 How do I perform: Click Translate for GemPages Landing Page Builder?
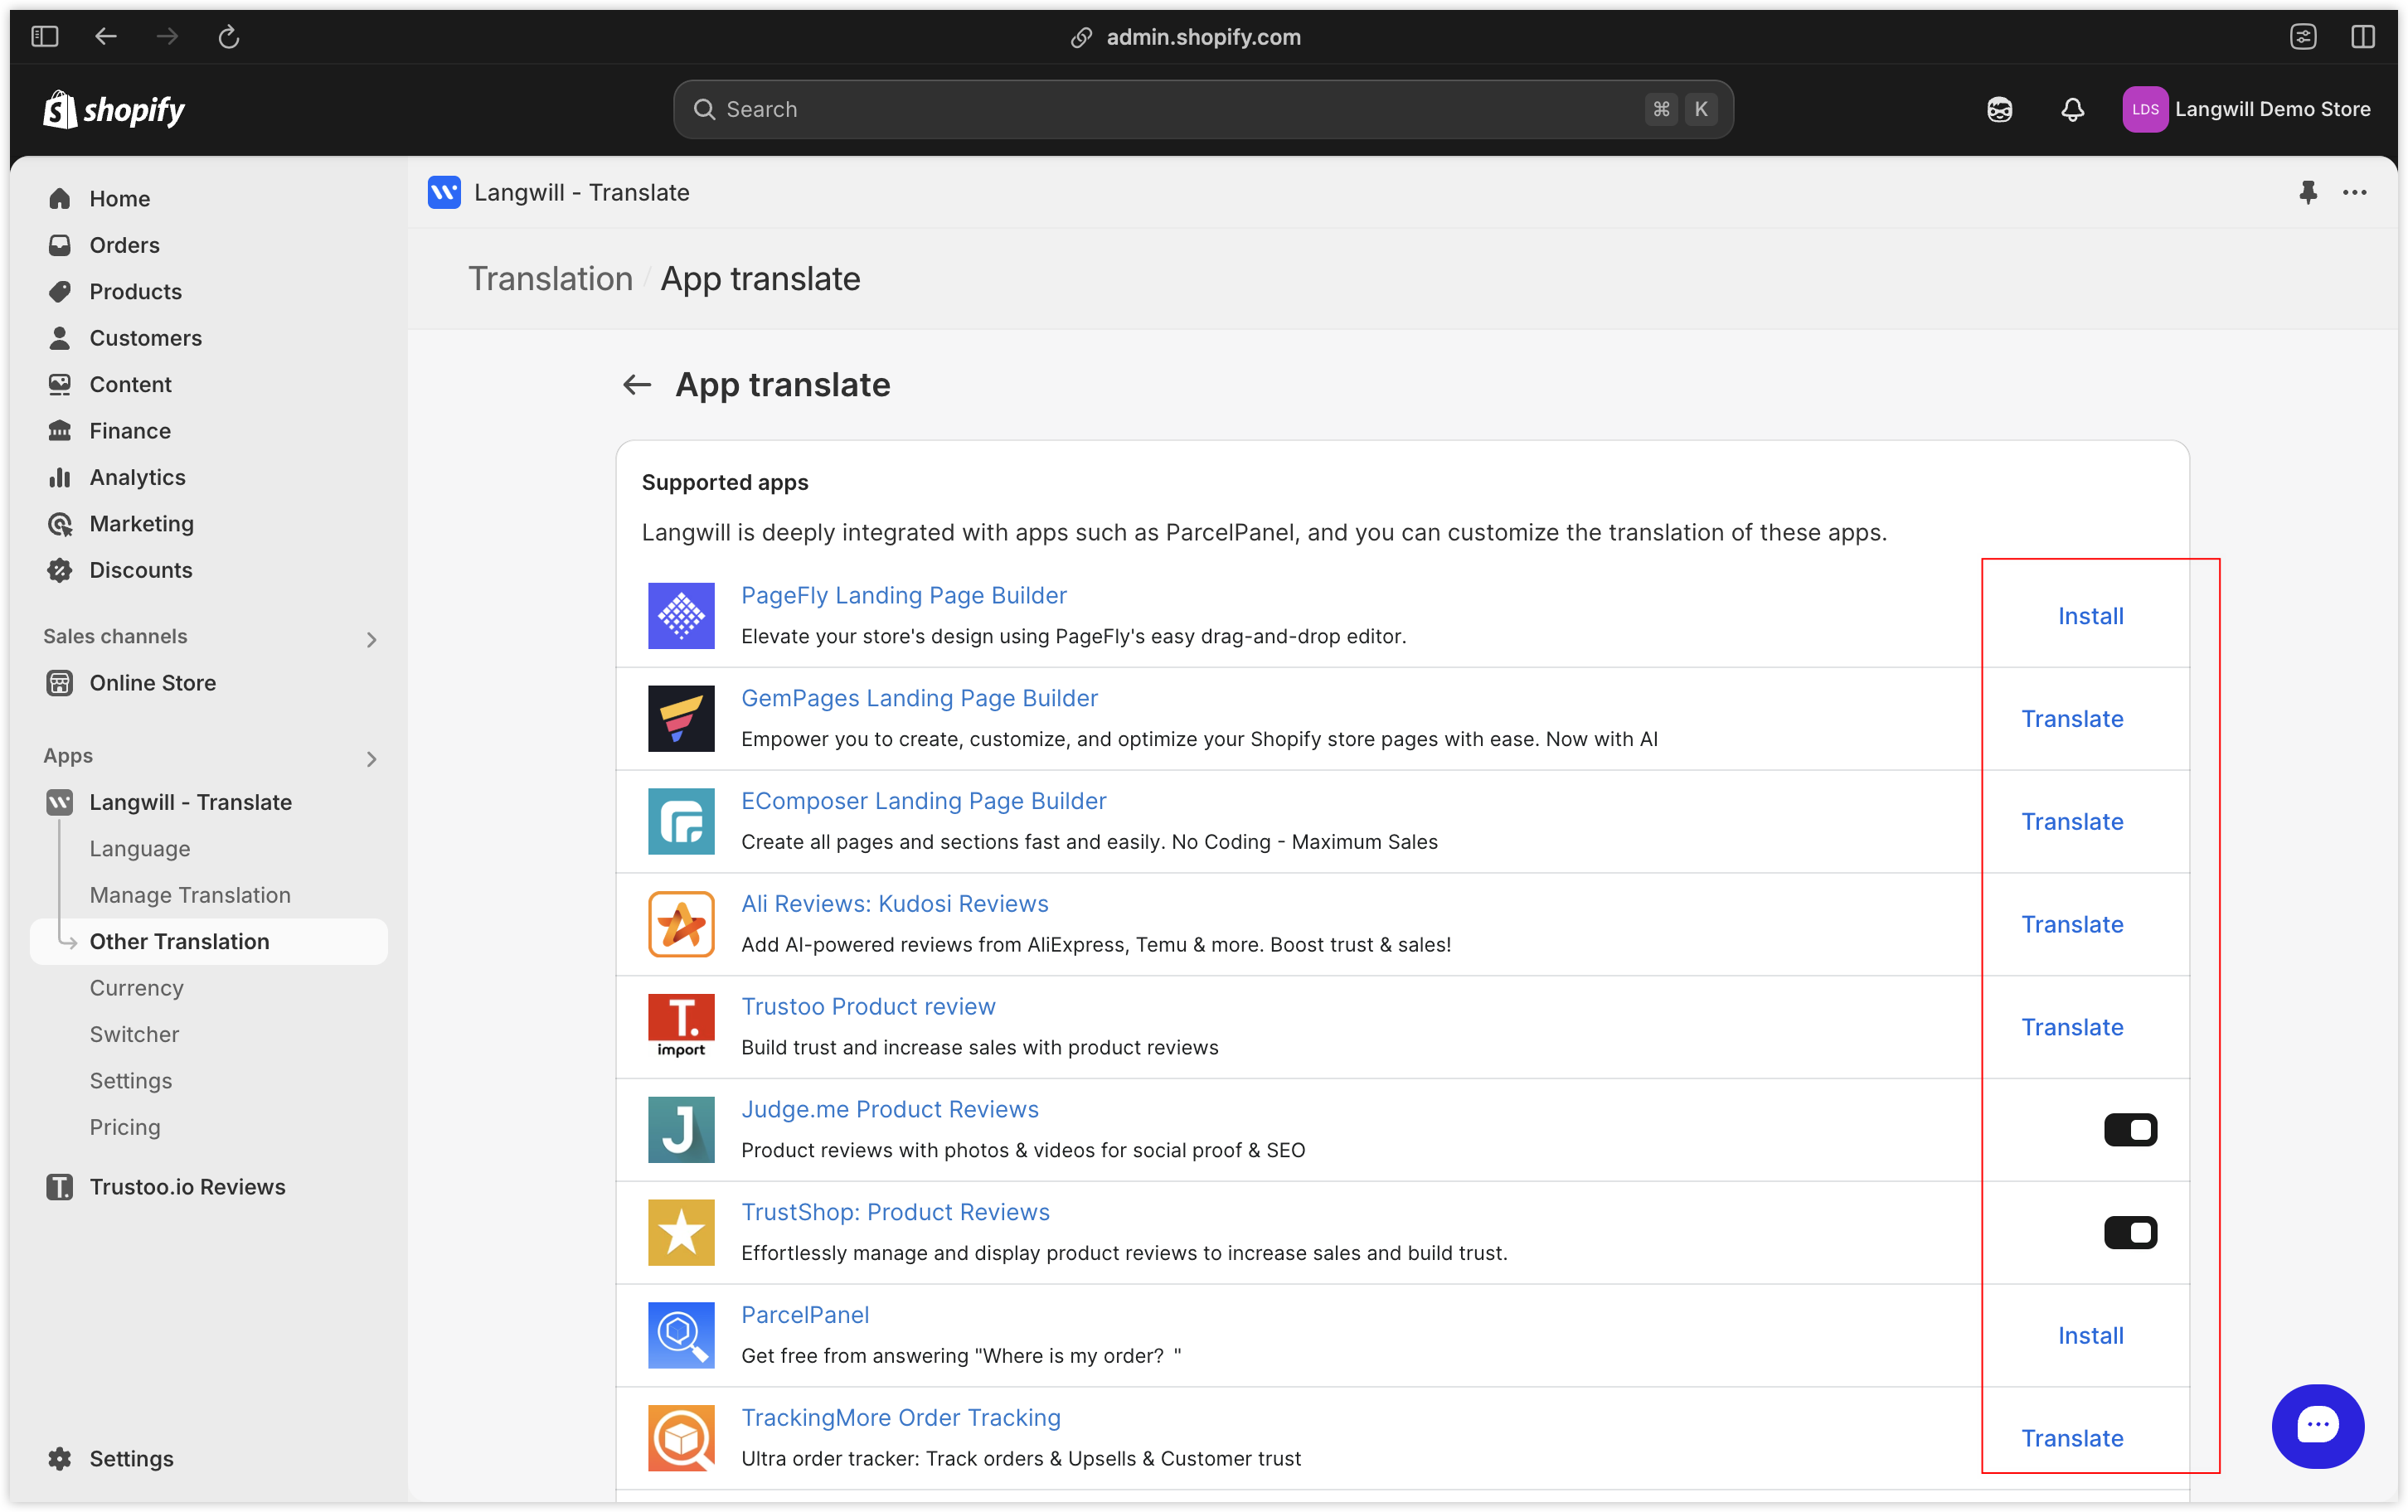click(2072, 719)
